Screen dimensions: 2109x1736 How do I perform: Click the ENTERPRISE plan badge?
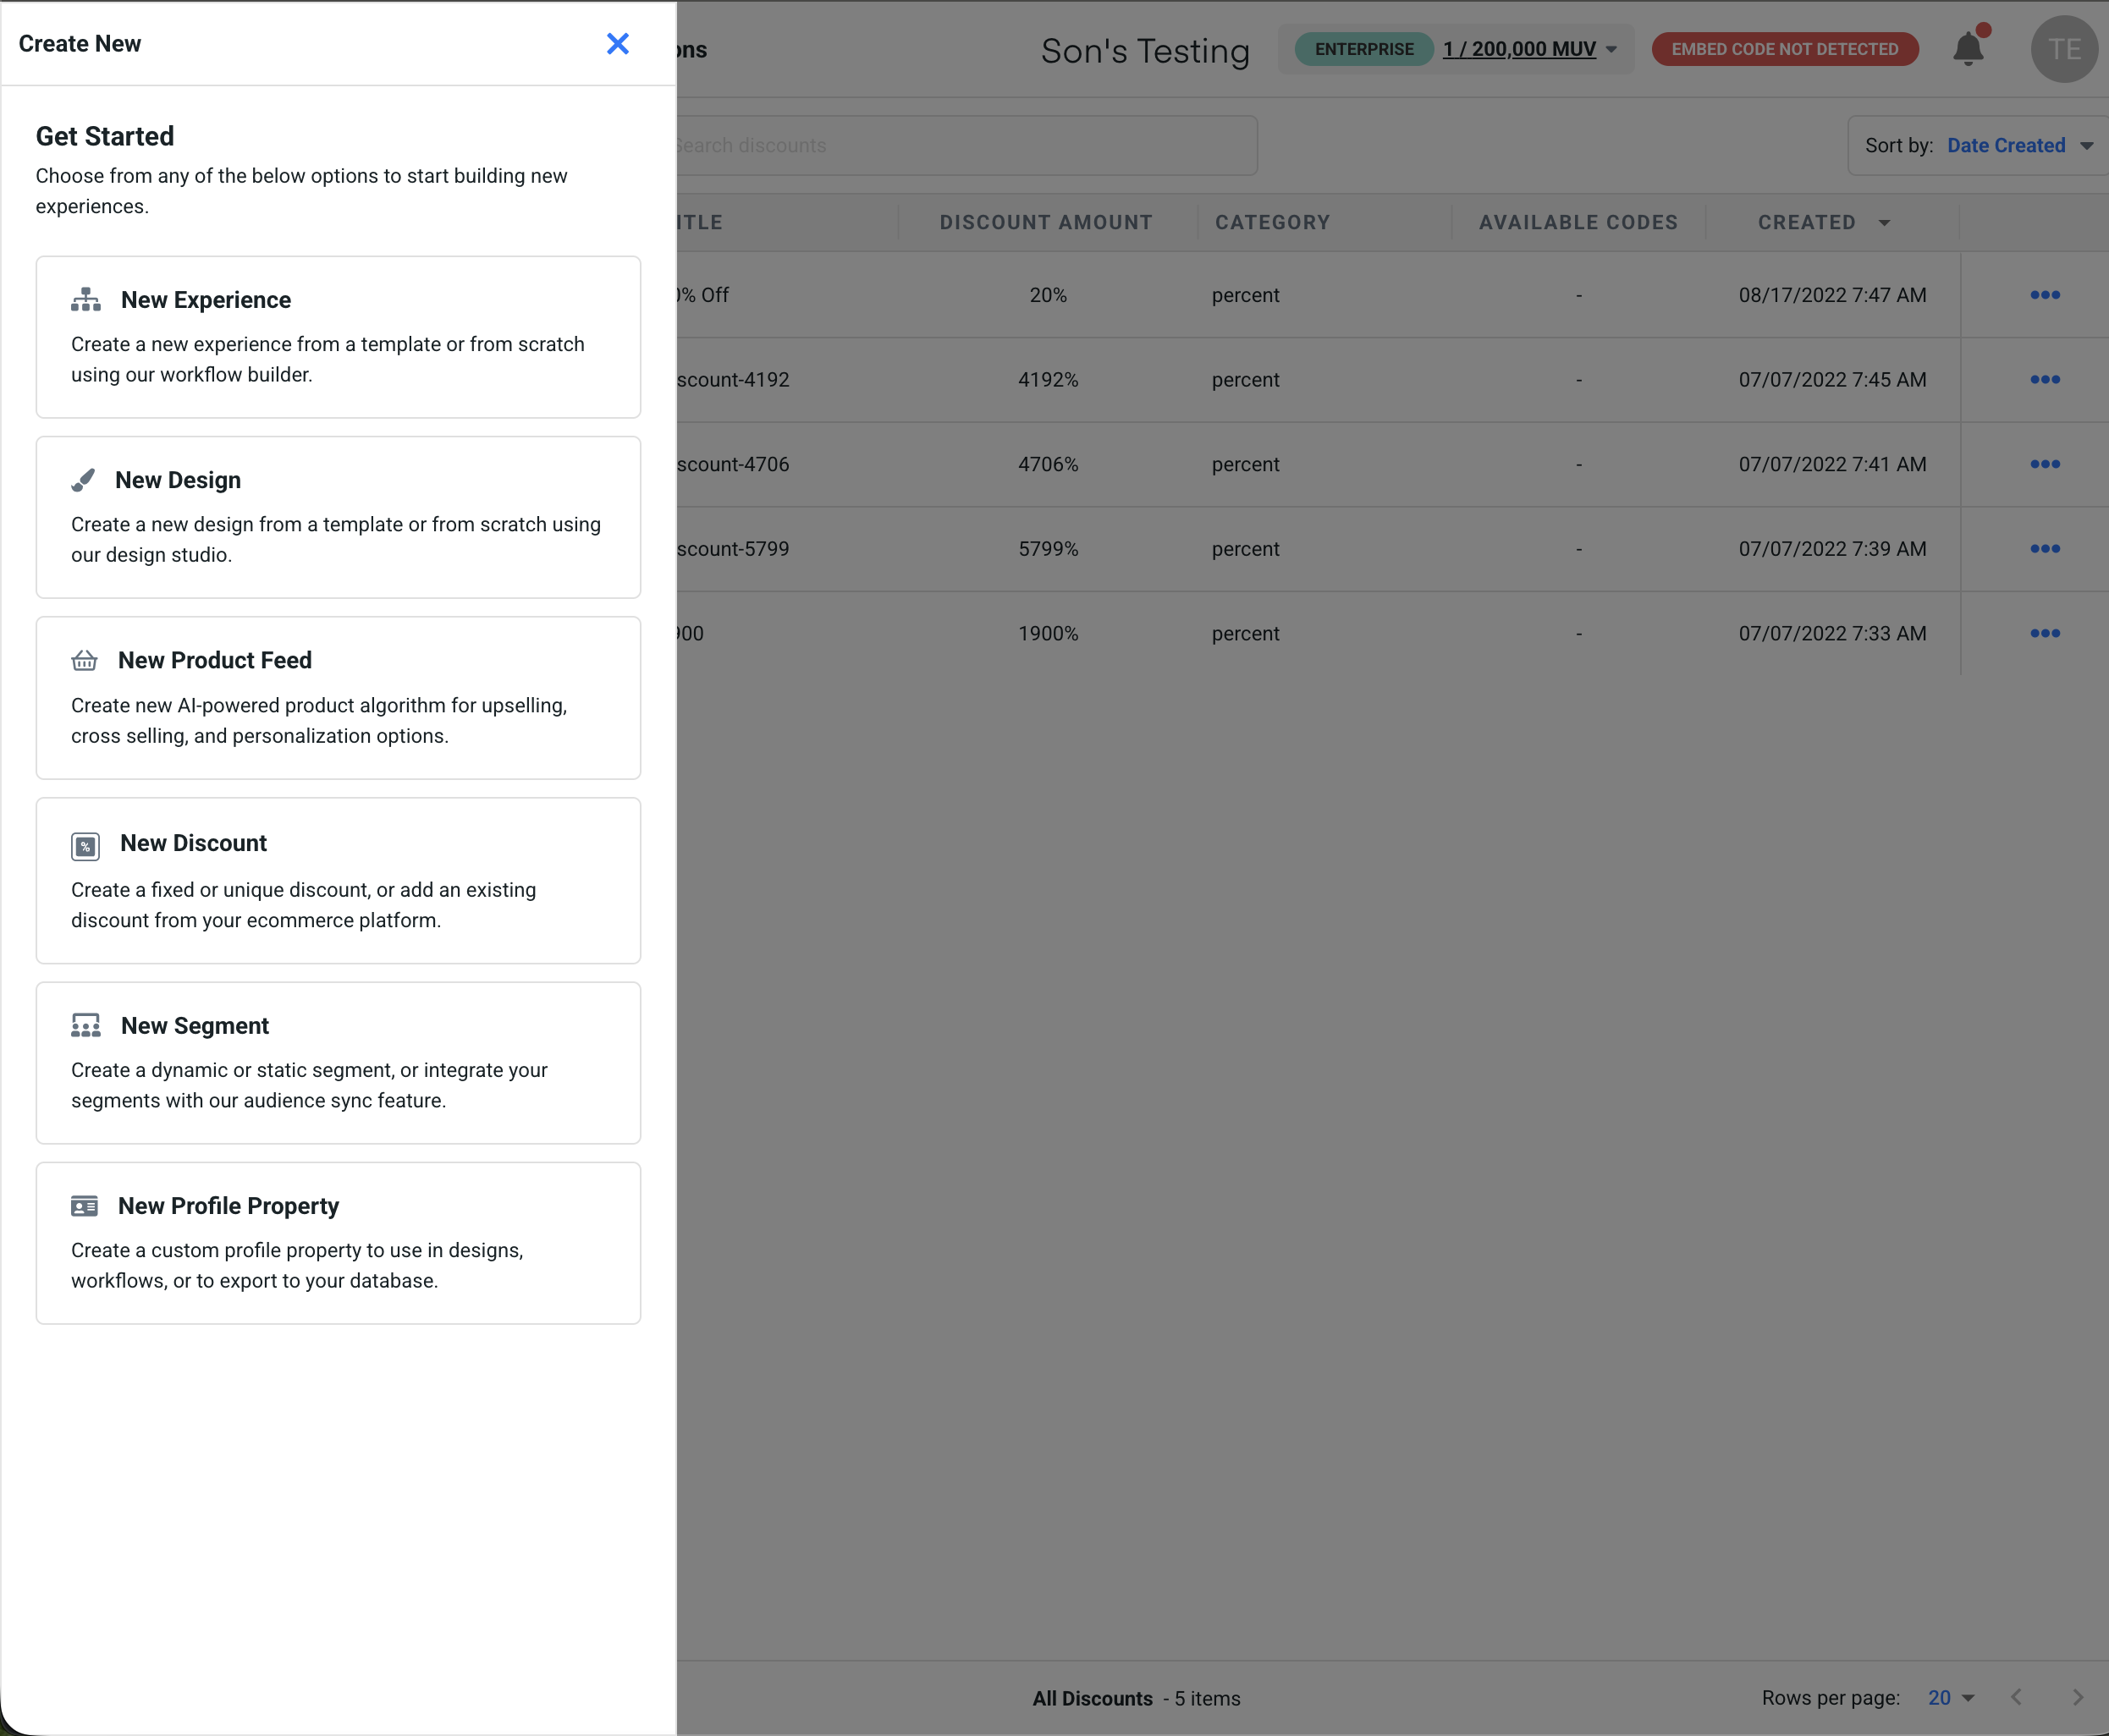(x=1363, y=49)
